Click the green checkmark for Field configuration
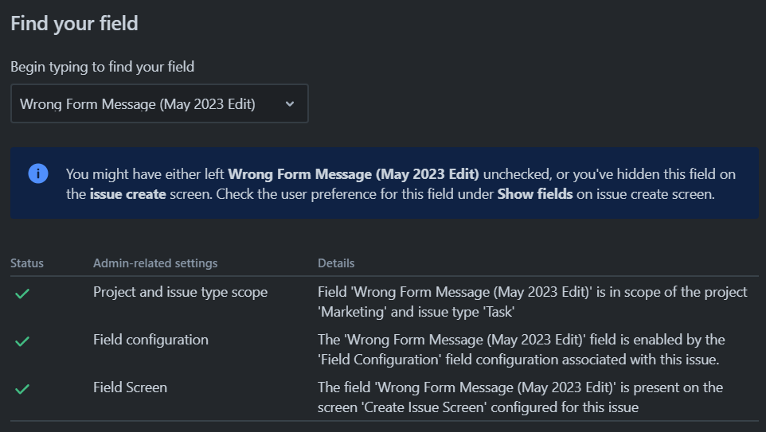 [x=22, y=341]
